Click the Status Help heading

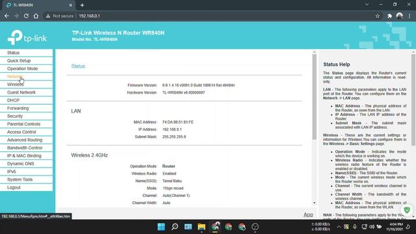pyautogui.click(x=337, y=64)
